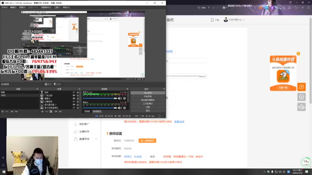Add a new scene with the plus icon in the OBS scenes panel
Viewport: 312px width, 175px height.
point(3,112)
